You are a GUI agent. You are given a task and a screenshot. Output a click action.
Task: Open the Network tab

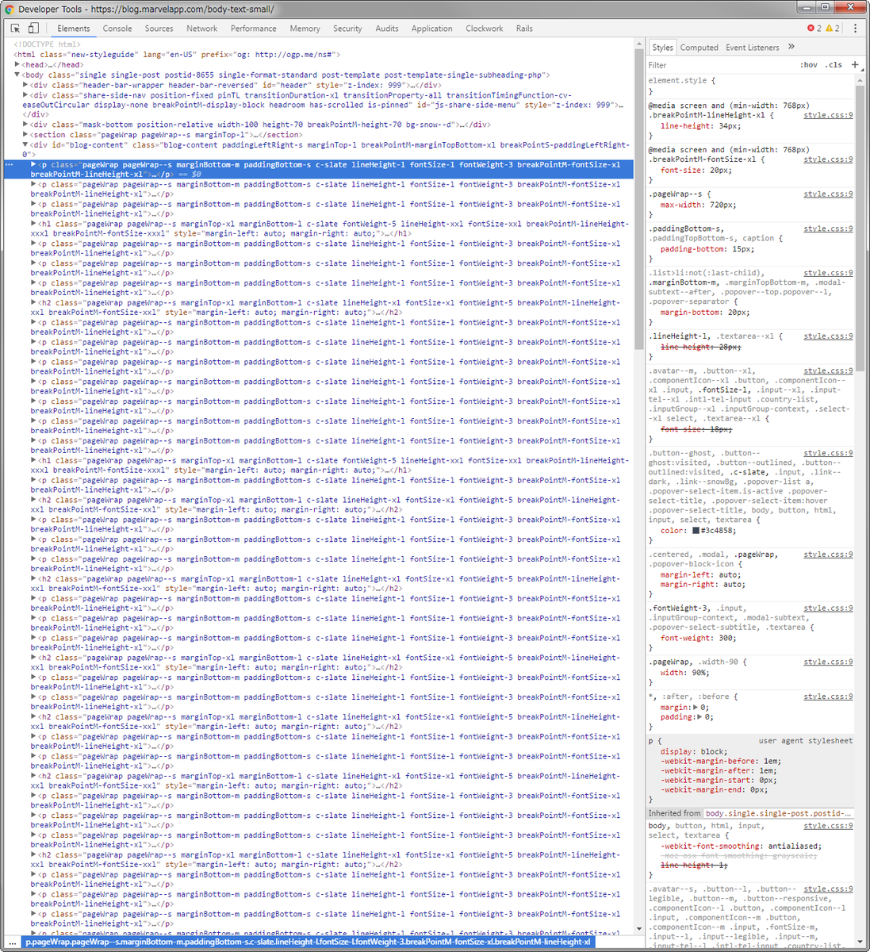(201, 29)
